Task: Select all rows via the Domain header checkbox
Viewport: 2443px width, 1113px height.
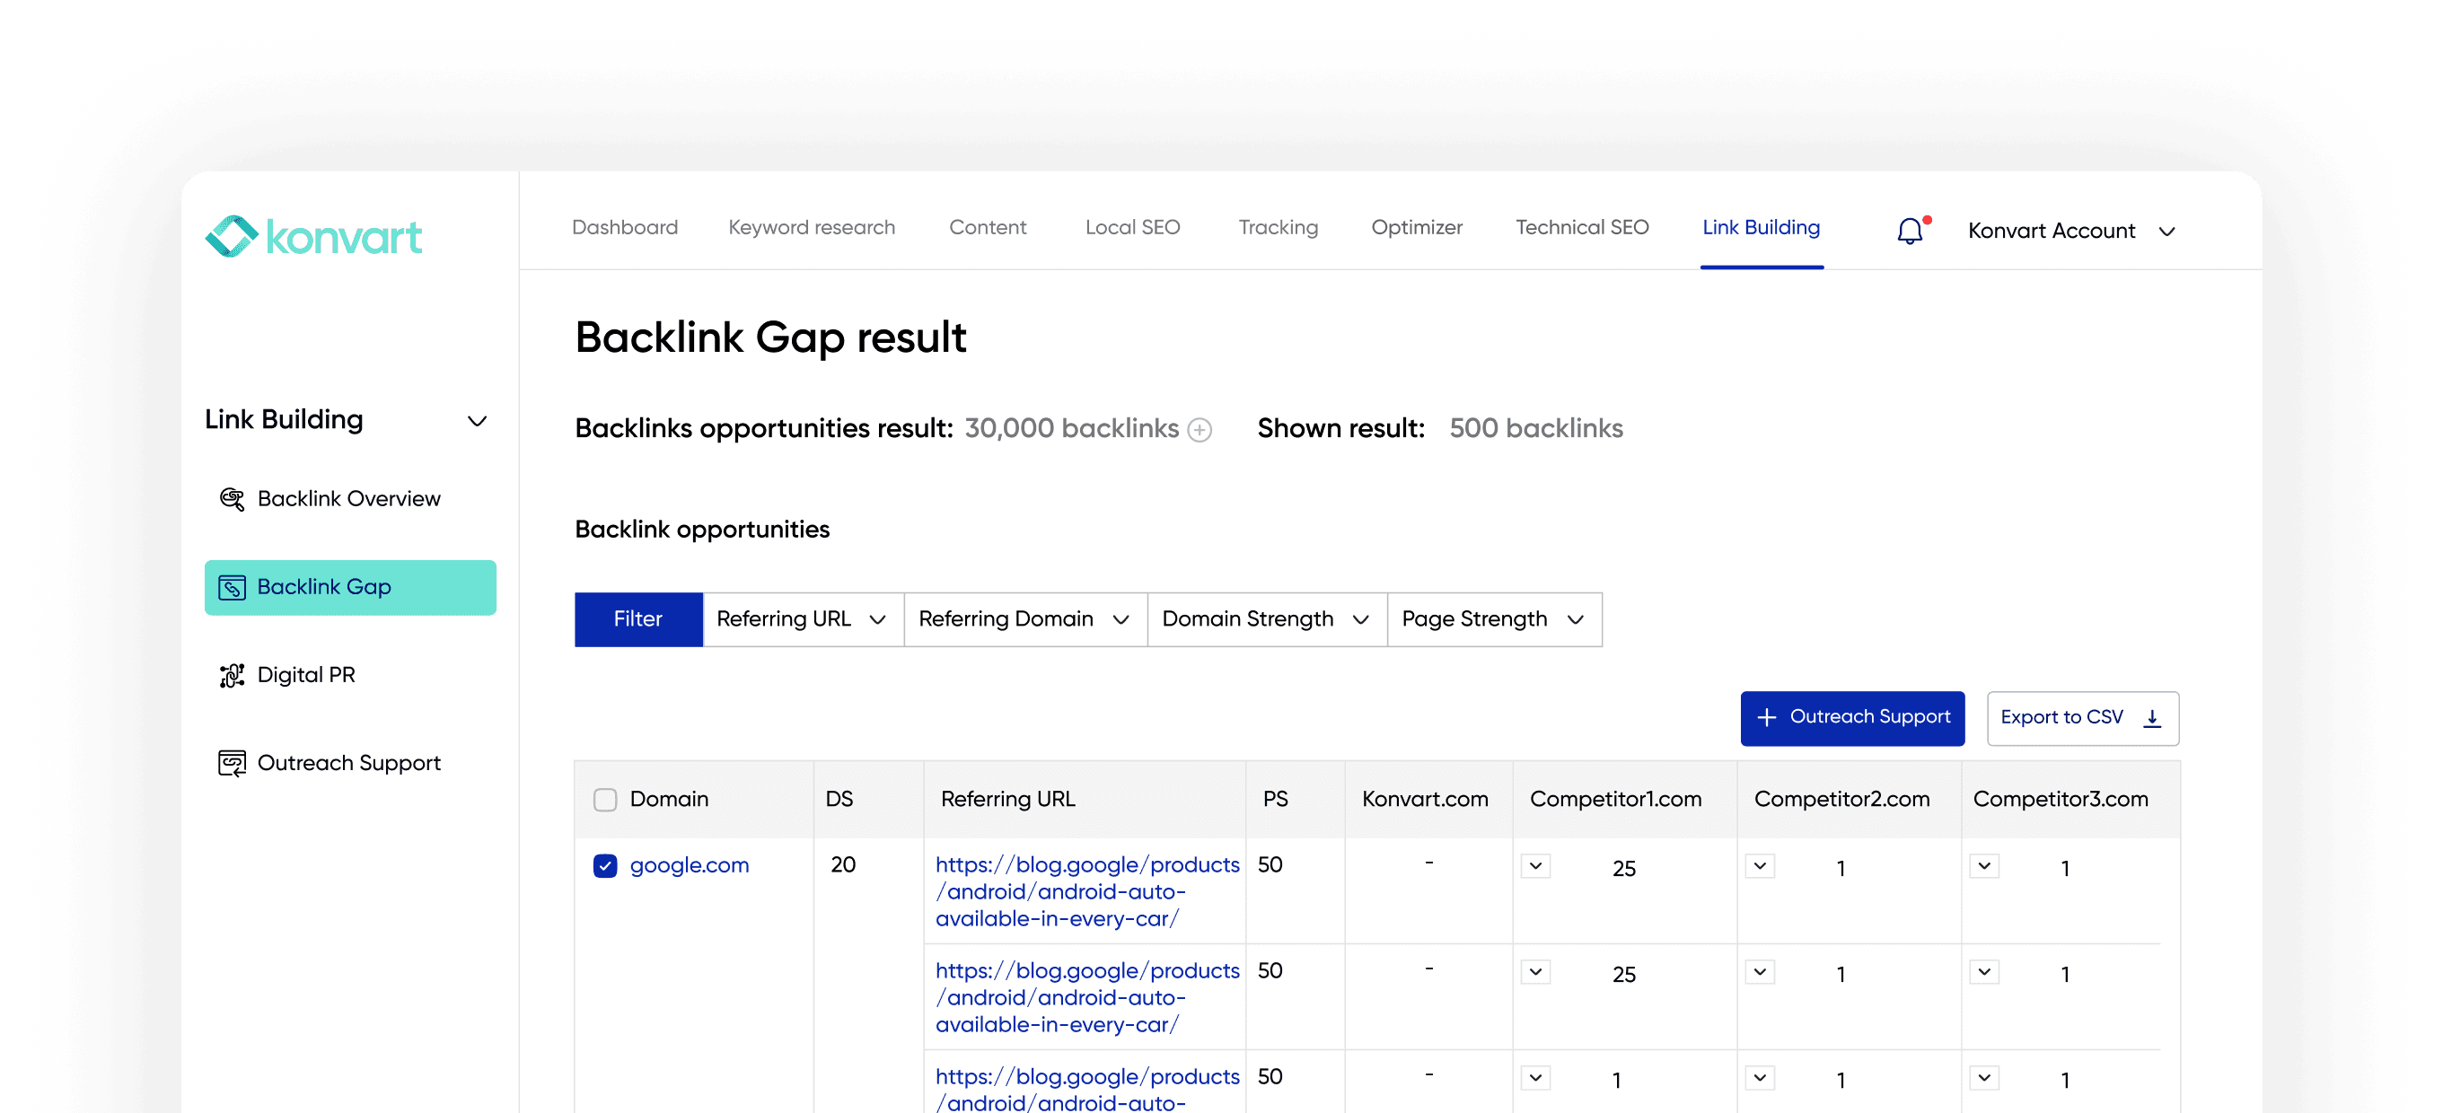Action: 605,799
